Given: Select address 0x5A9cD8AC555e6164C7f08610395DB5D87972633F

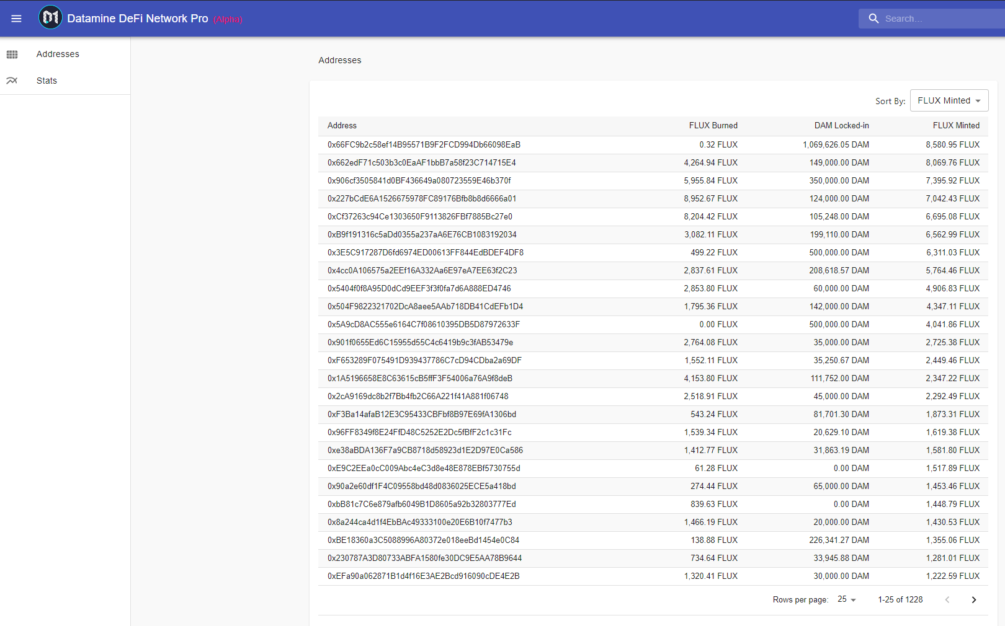Looking at the screenshot, I should pos(424,325).
